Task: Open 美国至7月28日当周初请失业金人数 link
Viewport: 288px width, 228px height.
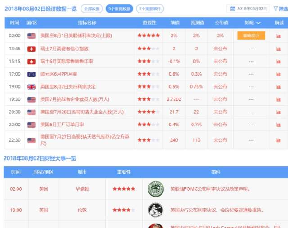Action: [82, 112]
